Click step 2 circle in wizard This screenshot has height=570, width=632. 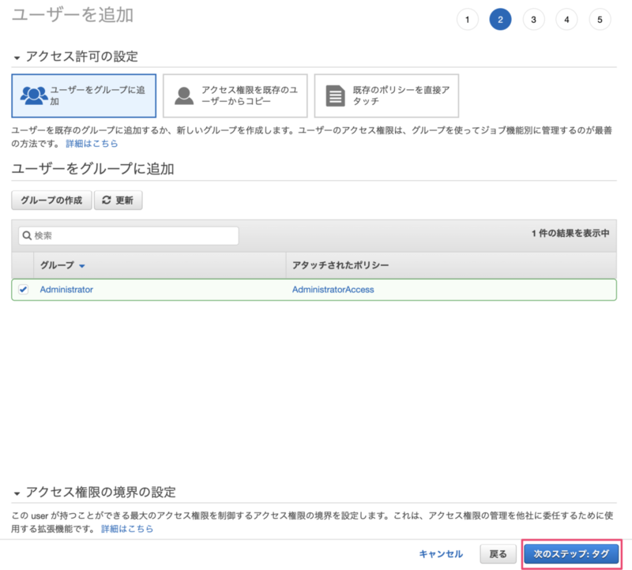(x=500, y=19)
